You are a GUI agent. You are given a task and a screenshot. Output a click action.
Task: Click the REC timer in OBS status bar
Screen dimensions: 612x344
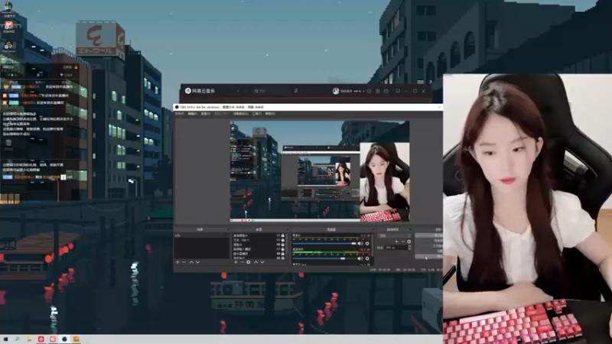pyautogui.click(x=405, y=270)
